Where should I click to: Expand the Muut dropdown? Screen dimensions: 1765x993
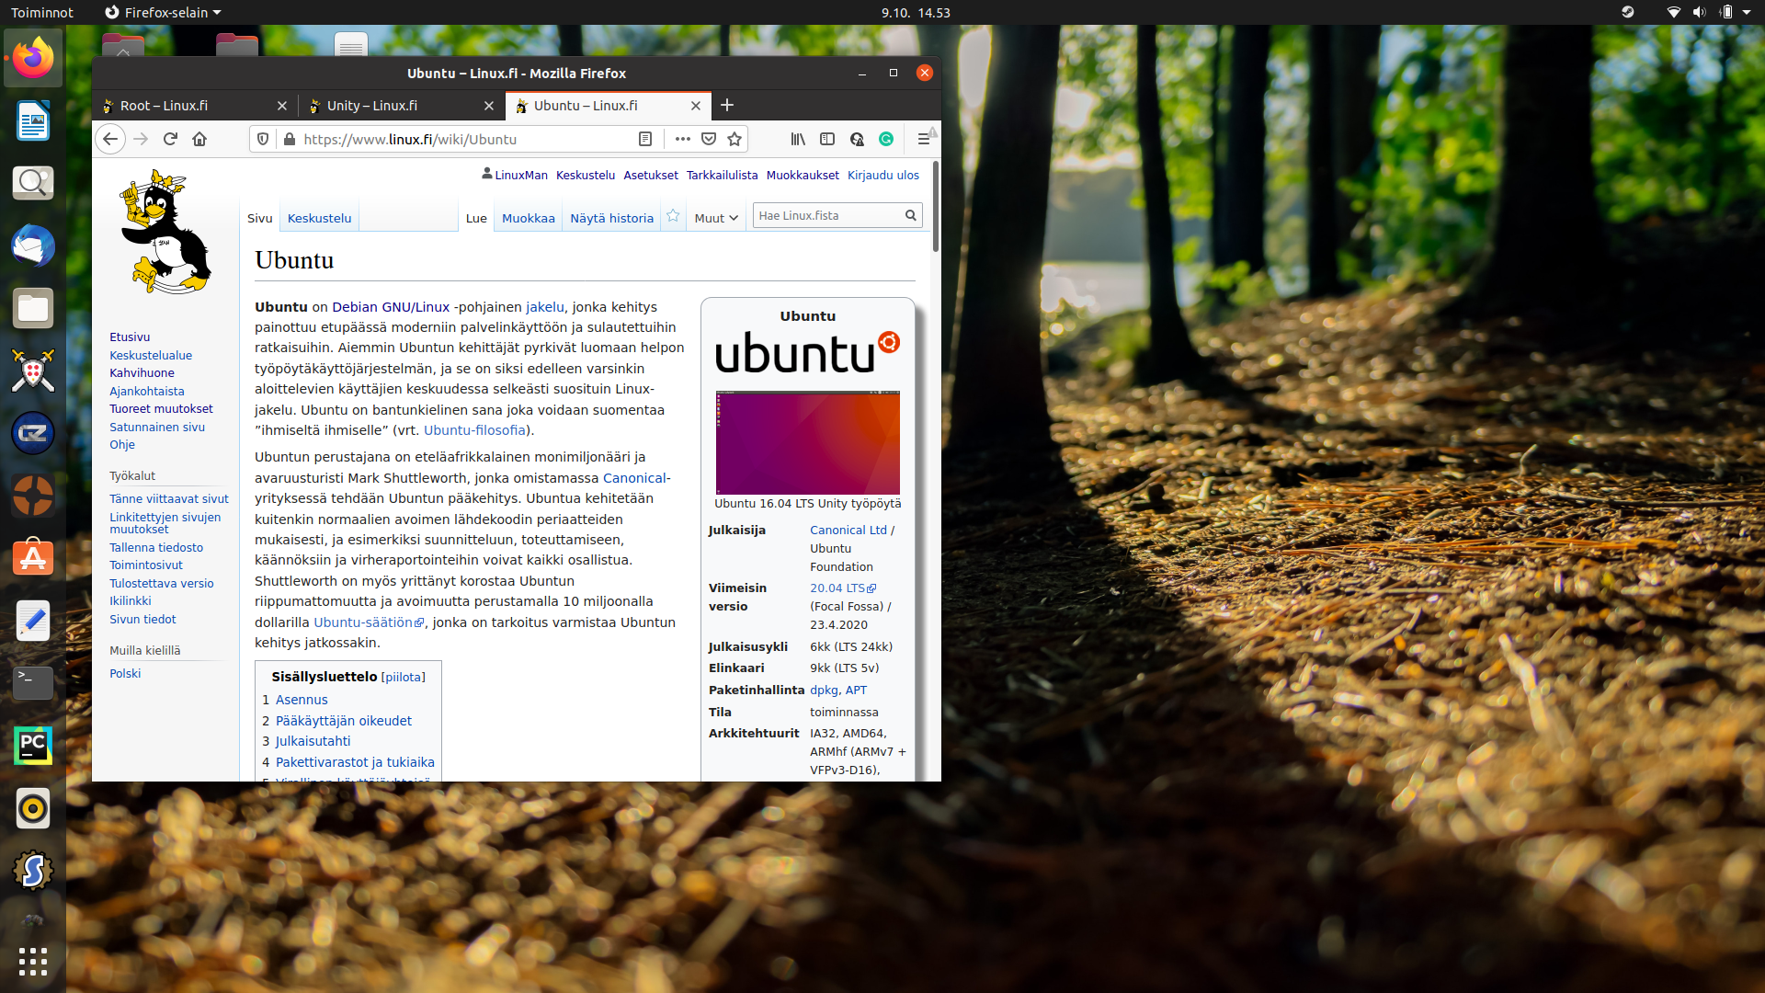tap(716, 218)
